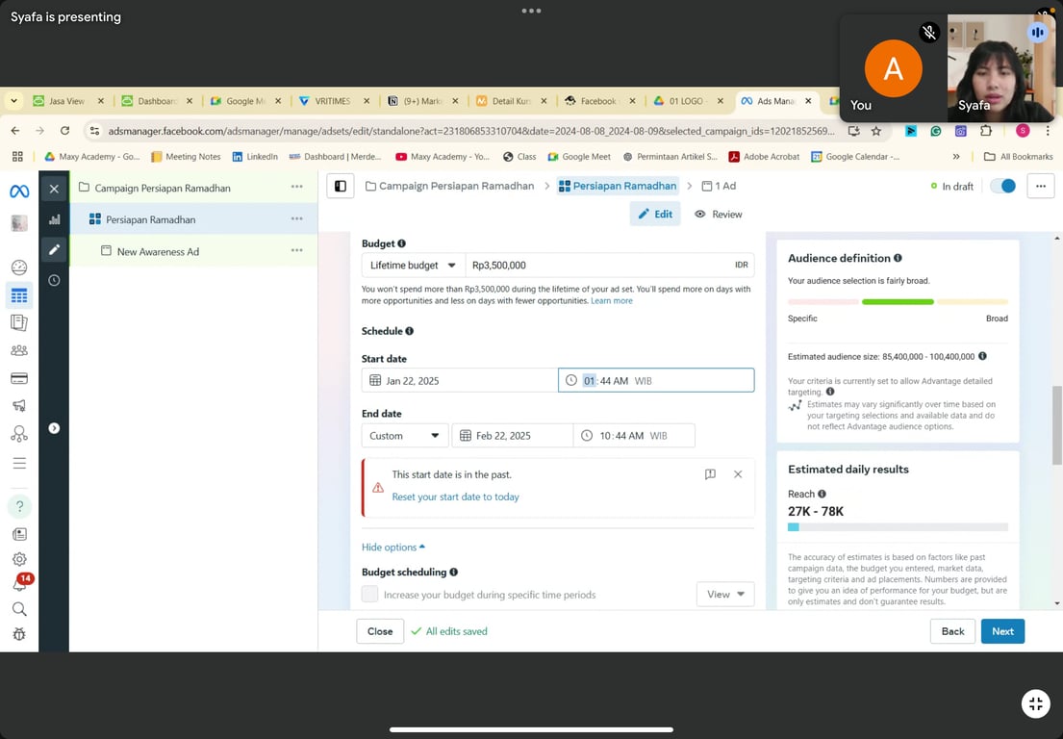Go to 1 Ad breadcrumb

(x=719, y=186)
